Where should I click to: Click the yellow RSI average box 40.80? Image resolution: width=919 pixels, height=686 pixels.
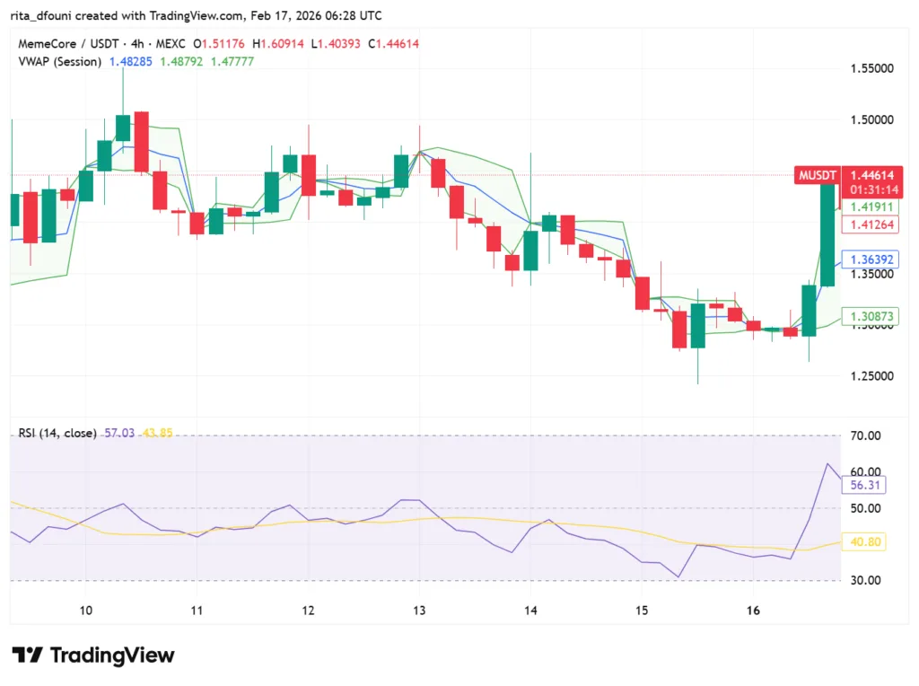coord(862,541)
